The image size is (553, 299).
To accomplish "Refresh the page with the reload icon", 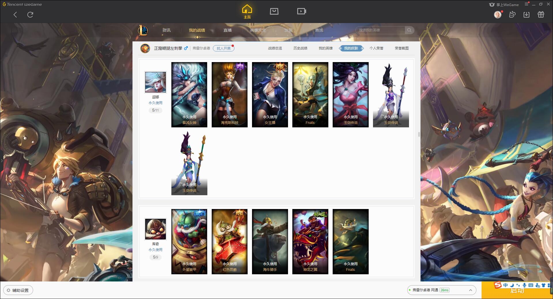I will click(x=30, y=15).
